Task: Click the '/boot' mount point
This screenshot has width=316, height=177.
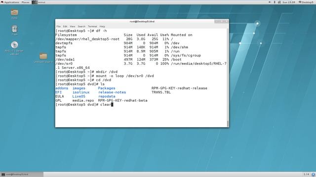Action: pyautogui.click(x=176, y=59)
